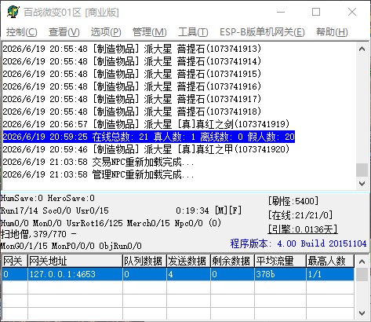Click the [M] indicator
The image size is (371, 322).
coord(221,210)
